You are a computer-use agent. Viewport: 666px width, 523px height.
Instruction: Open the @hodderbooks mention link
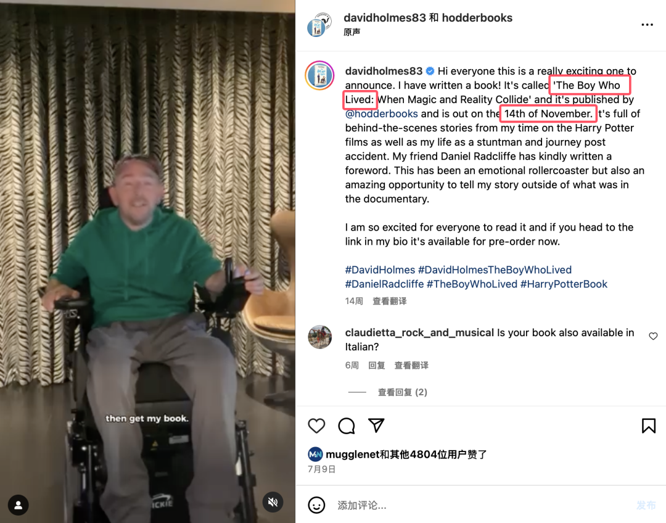coord(382,114)
